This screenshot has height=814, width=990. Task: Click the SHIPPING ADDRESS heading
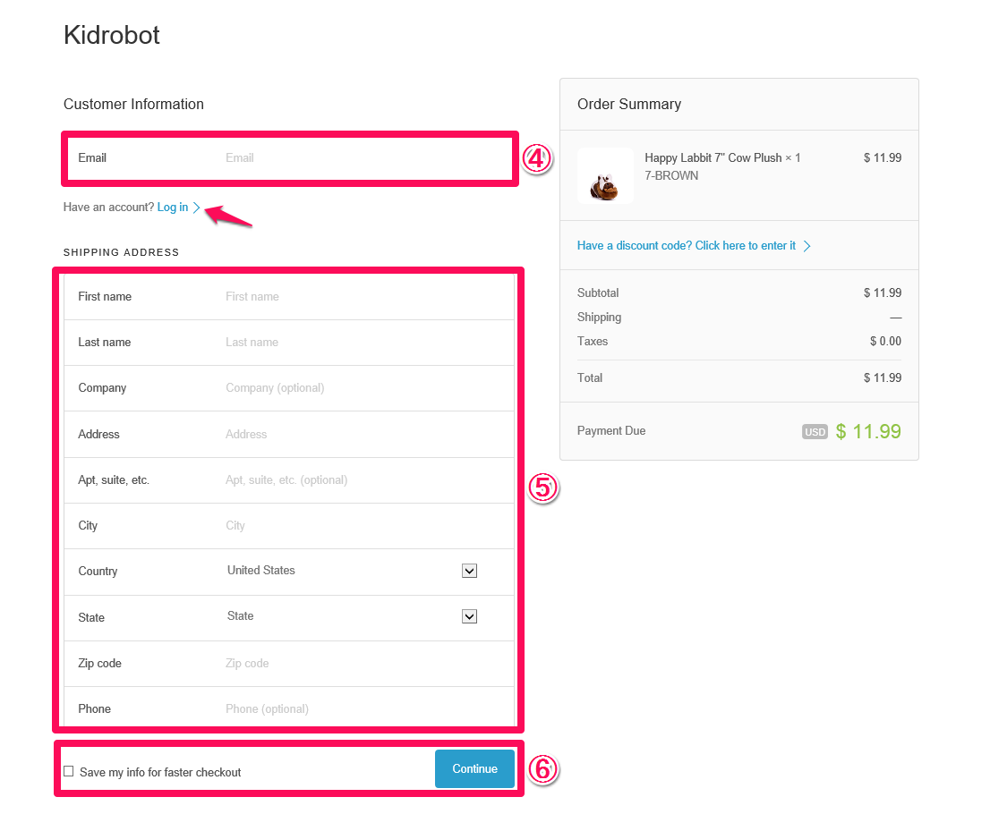coord(121,252)
